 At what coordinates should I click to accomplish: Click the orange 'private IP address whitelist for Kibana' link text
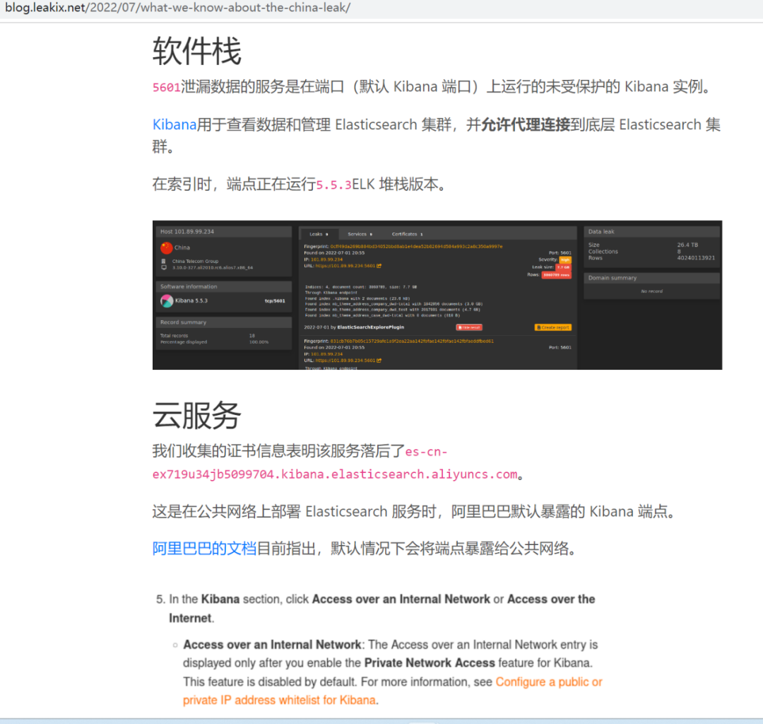coord(279,700)
